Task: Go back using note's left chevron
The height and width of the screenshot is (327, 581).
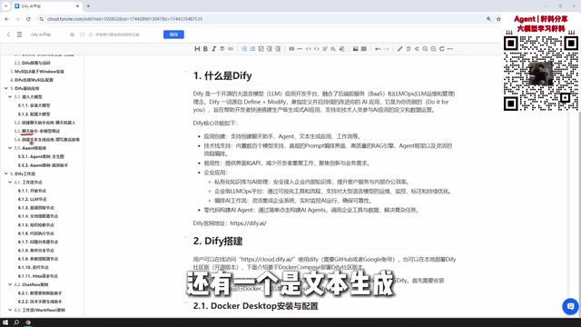Action: pos(8,35)
